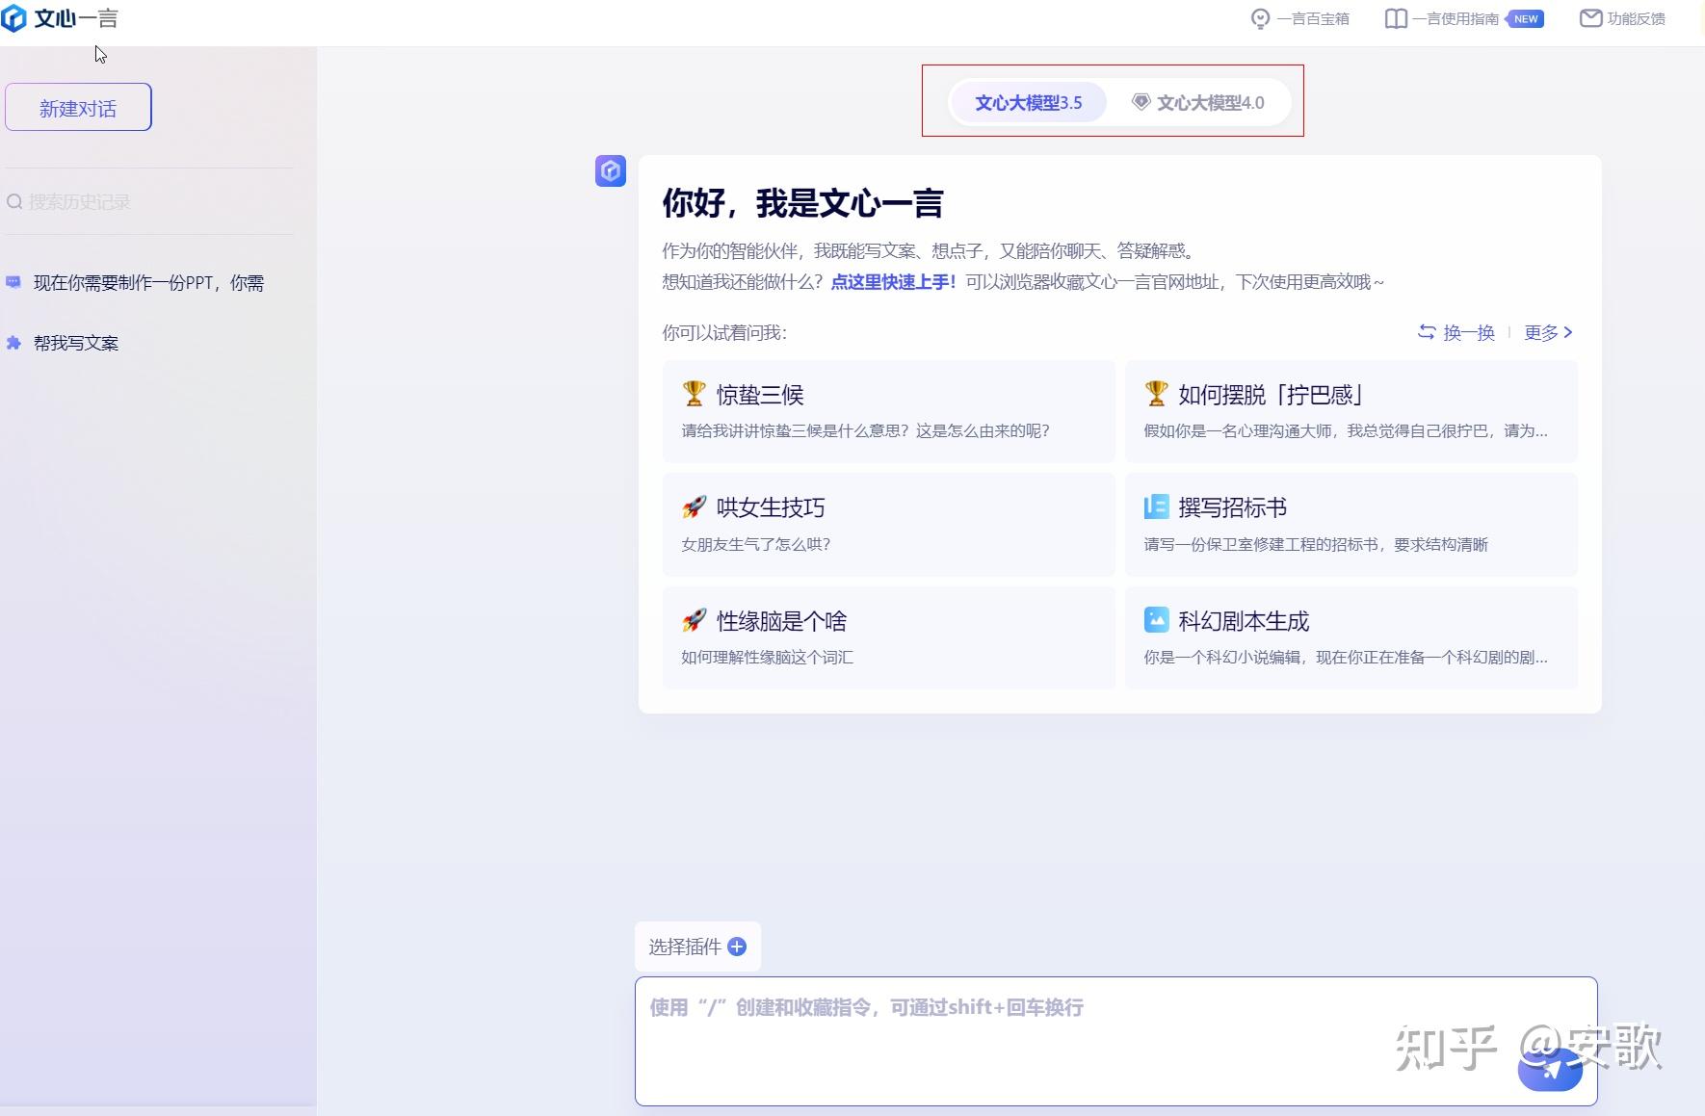The width and height of the screenshot is (1705, 1116).
Task: Click the plus icon beside 选择插件
Action: pyautogui.click(x=737, y=947)
